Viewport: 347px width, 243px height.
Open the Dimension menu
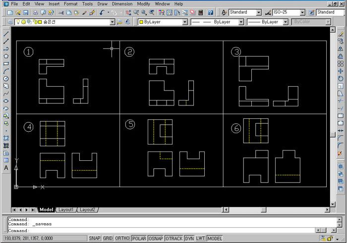pyautogui.click(x=122, y=4)
